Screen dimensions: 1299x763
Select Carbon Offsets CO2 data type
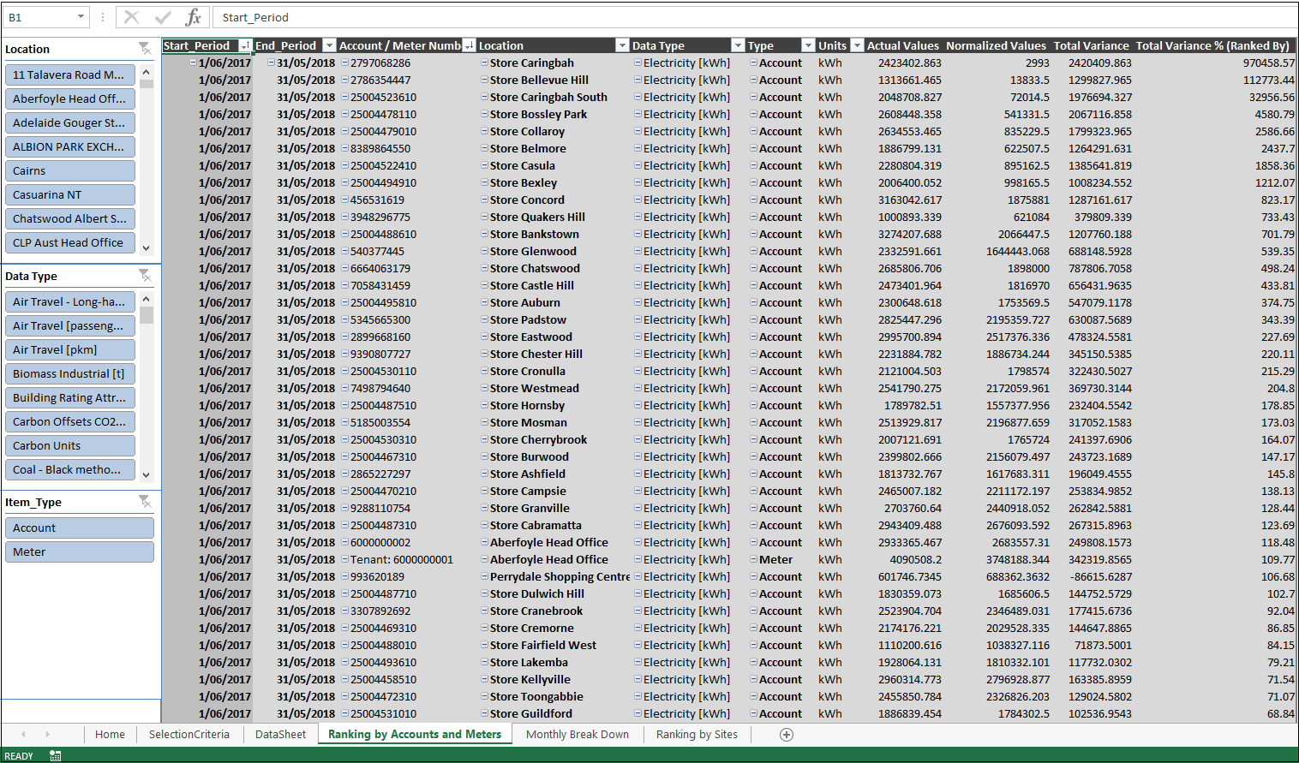70,421
